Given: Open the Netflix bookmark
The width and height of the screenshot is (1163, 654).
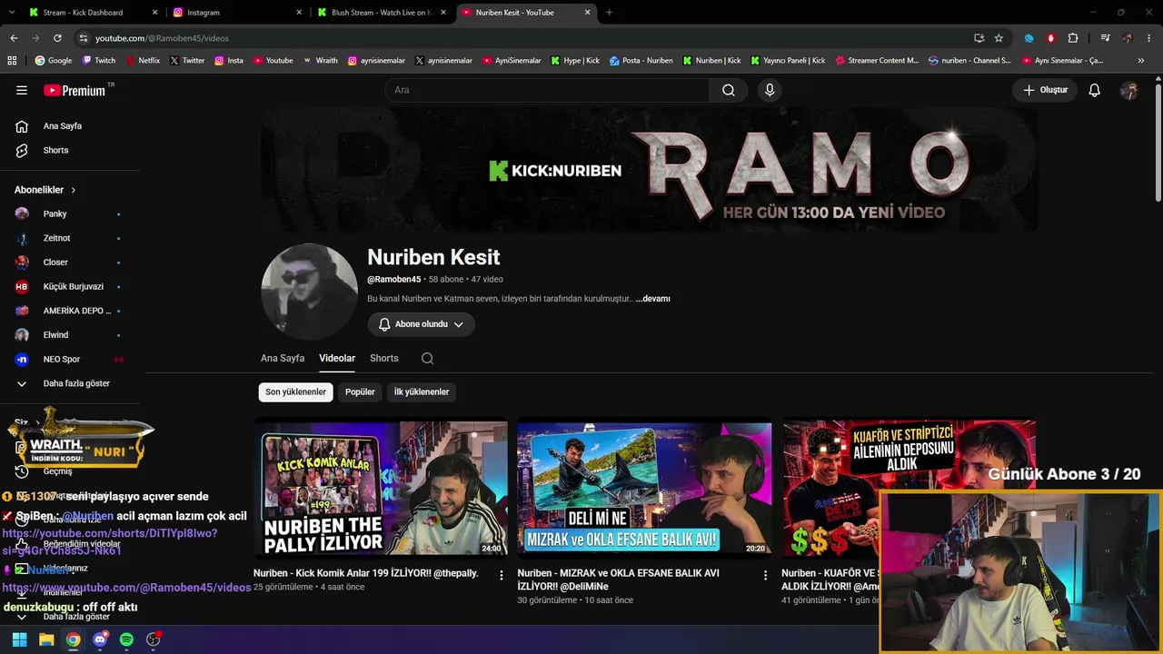Looking at the screenshot, I should (x=143, y=61).
